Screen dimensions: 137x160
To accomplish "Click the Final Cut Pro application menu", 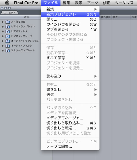I will (26, 3).
